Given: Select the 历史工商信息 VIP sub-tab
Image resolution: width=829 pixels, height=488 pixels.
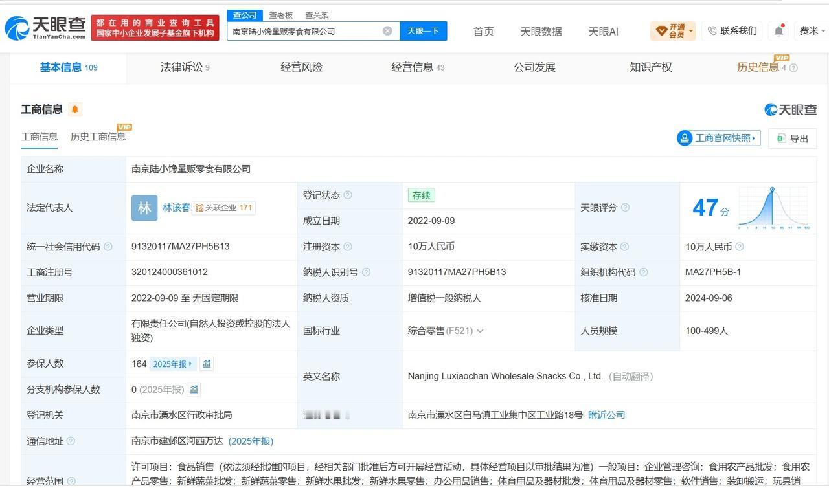Looking at the screenshot, I should [98, 137].
